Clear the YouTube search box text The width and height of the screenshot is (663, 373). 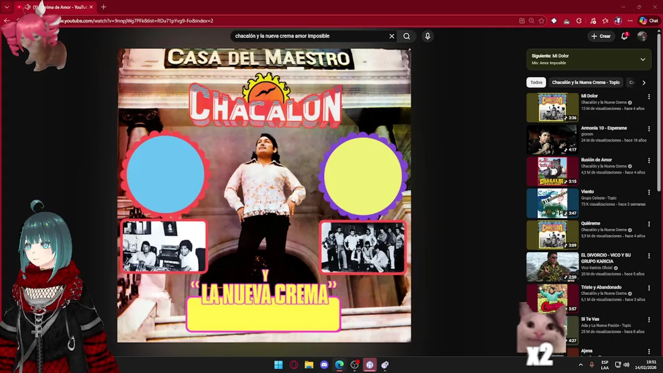[x=392, y=36]
